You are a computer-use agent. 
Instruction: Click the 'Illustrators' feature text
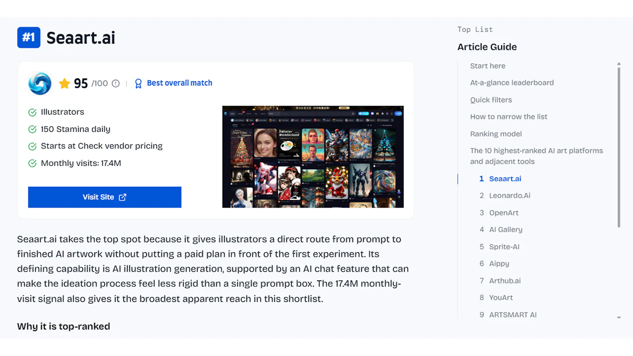click(63, 112)
